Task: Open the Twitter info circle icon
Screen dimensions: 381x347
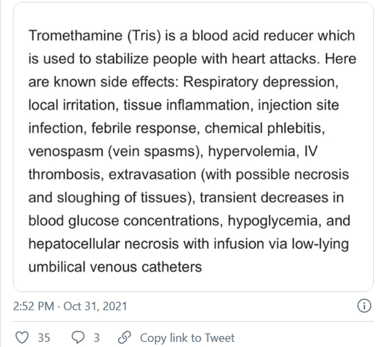Action: 364,306
